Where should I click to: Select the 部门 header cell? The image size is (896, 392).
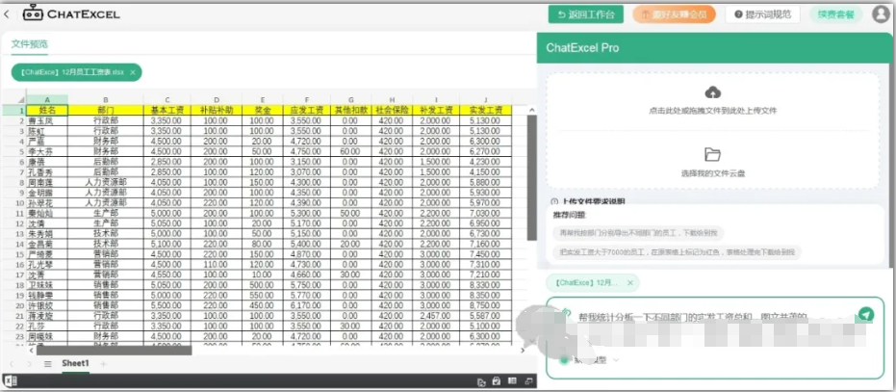105,110
